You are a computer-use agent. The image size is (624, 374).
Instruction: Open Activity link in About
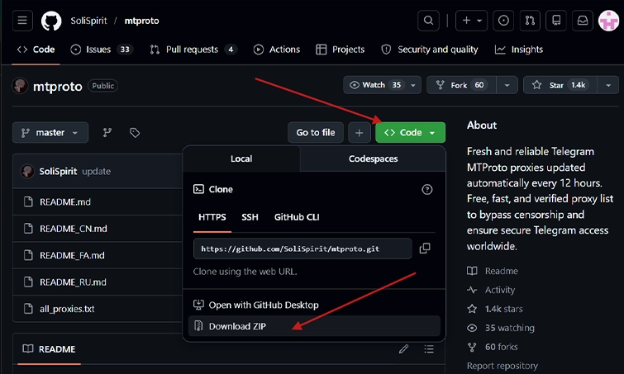(x=491, y=290)
